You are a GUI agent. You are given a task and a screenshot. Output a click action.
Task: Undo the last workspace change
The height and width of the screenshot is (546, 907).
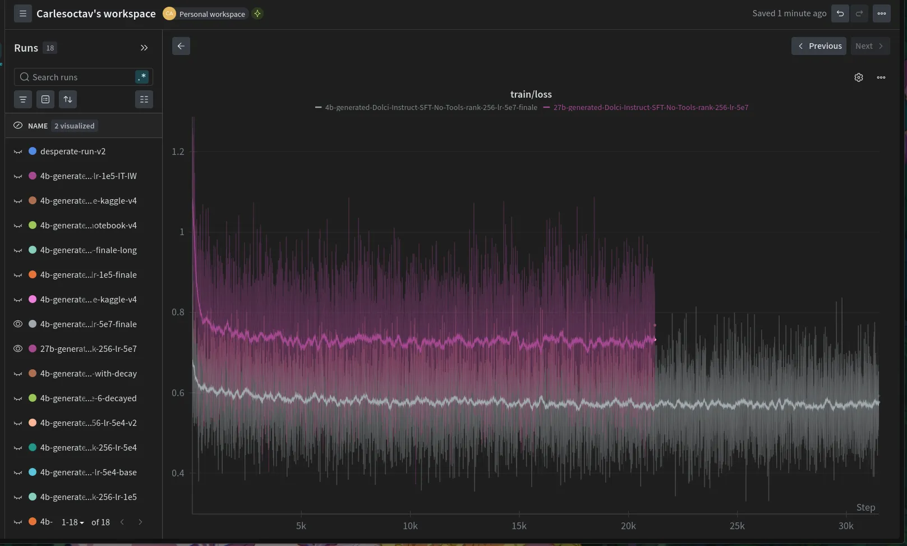840,13
